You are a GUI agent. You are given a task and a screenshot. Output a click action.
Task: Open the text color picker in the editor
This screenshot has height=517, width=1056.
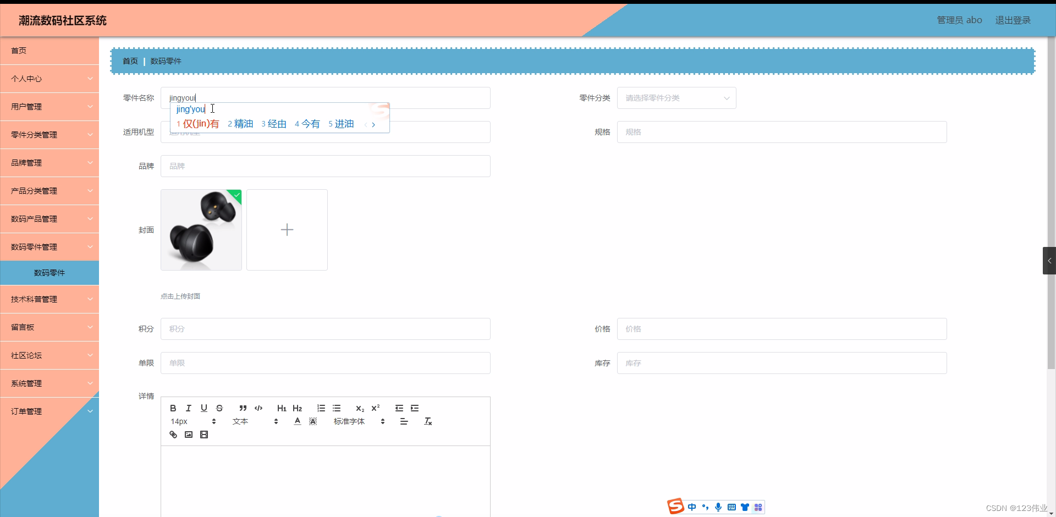pos(297,421)
